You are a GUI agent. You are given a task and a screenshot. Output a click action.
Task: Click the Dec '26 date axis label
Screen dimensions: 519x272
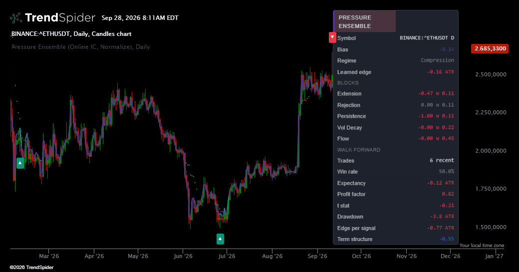click(x=451, y=256)
